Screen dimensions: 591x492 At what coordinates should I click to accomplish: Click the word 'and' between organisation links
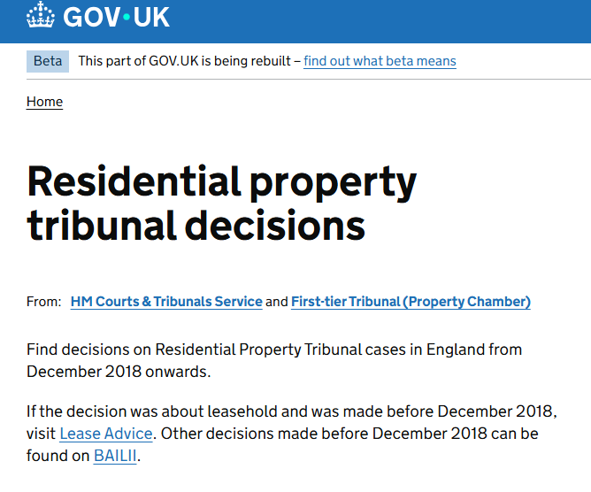277,302
